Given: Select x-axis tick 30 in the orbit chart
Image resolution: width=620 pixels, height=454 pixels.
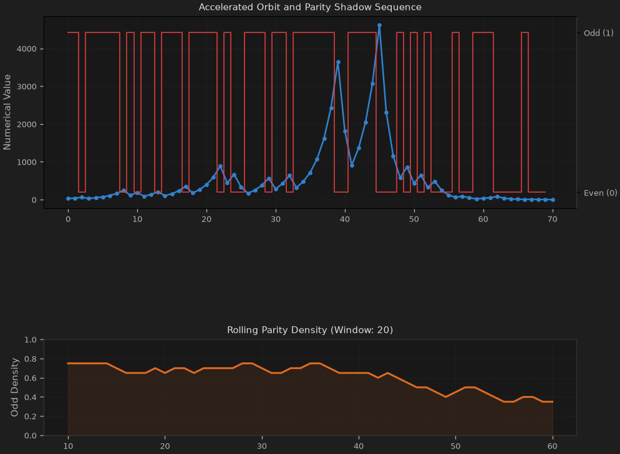Looking at the screenshot, I should (x=276, y=219).
